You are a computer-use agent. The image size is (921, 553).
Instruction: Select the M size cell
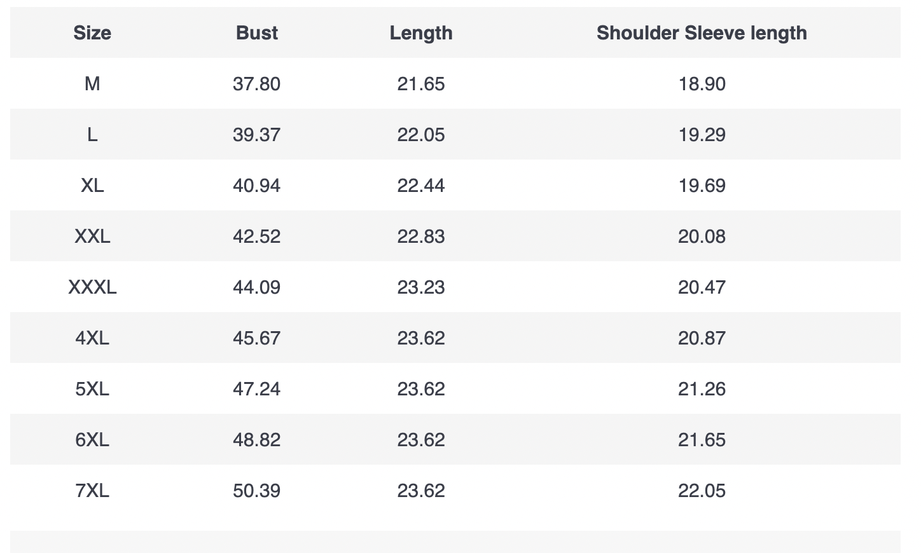(x=92, y=84)
